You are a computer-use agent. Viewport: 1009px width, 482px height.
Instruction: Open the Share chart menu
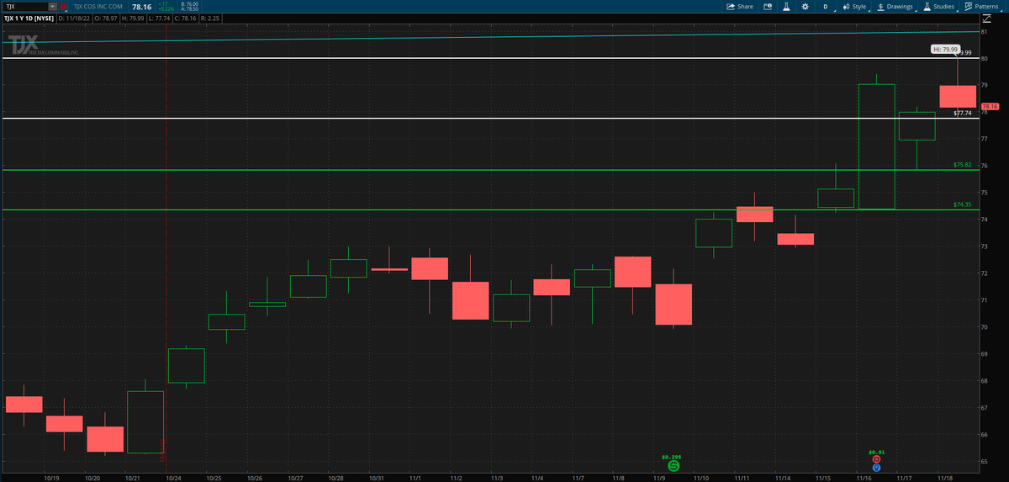click(x=740, y=6)
